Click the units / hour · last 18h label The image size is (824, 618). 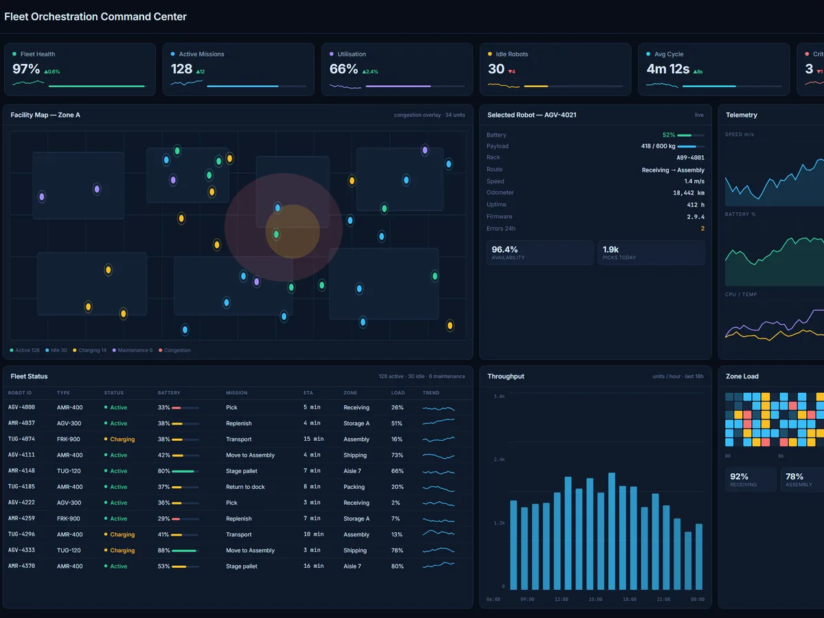coord(678,376)
